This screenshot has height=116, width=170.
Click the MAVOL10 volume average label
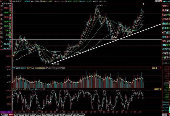click(x=55, y=68)
